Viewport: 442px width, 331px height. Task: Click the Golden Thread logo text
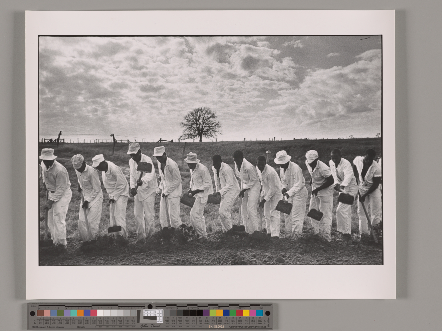click(x=150, y=326)
